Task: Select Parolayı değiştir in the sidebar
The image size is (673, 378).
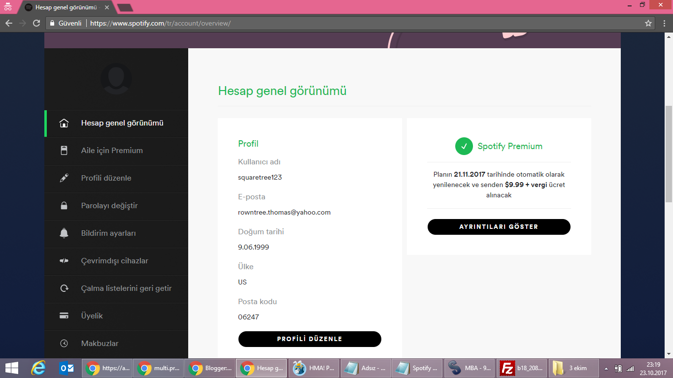Action: pos(116,206)
